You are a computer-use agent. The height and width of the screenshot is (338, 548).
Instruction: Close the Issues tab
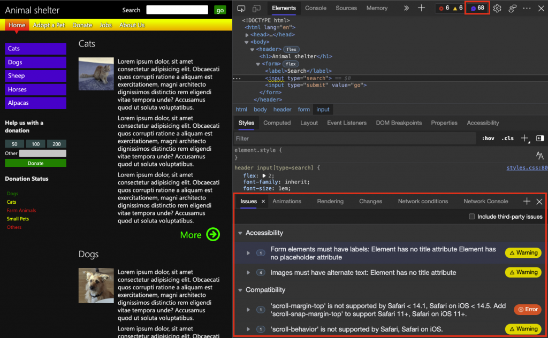263,202
